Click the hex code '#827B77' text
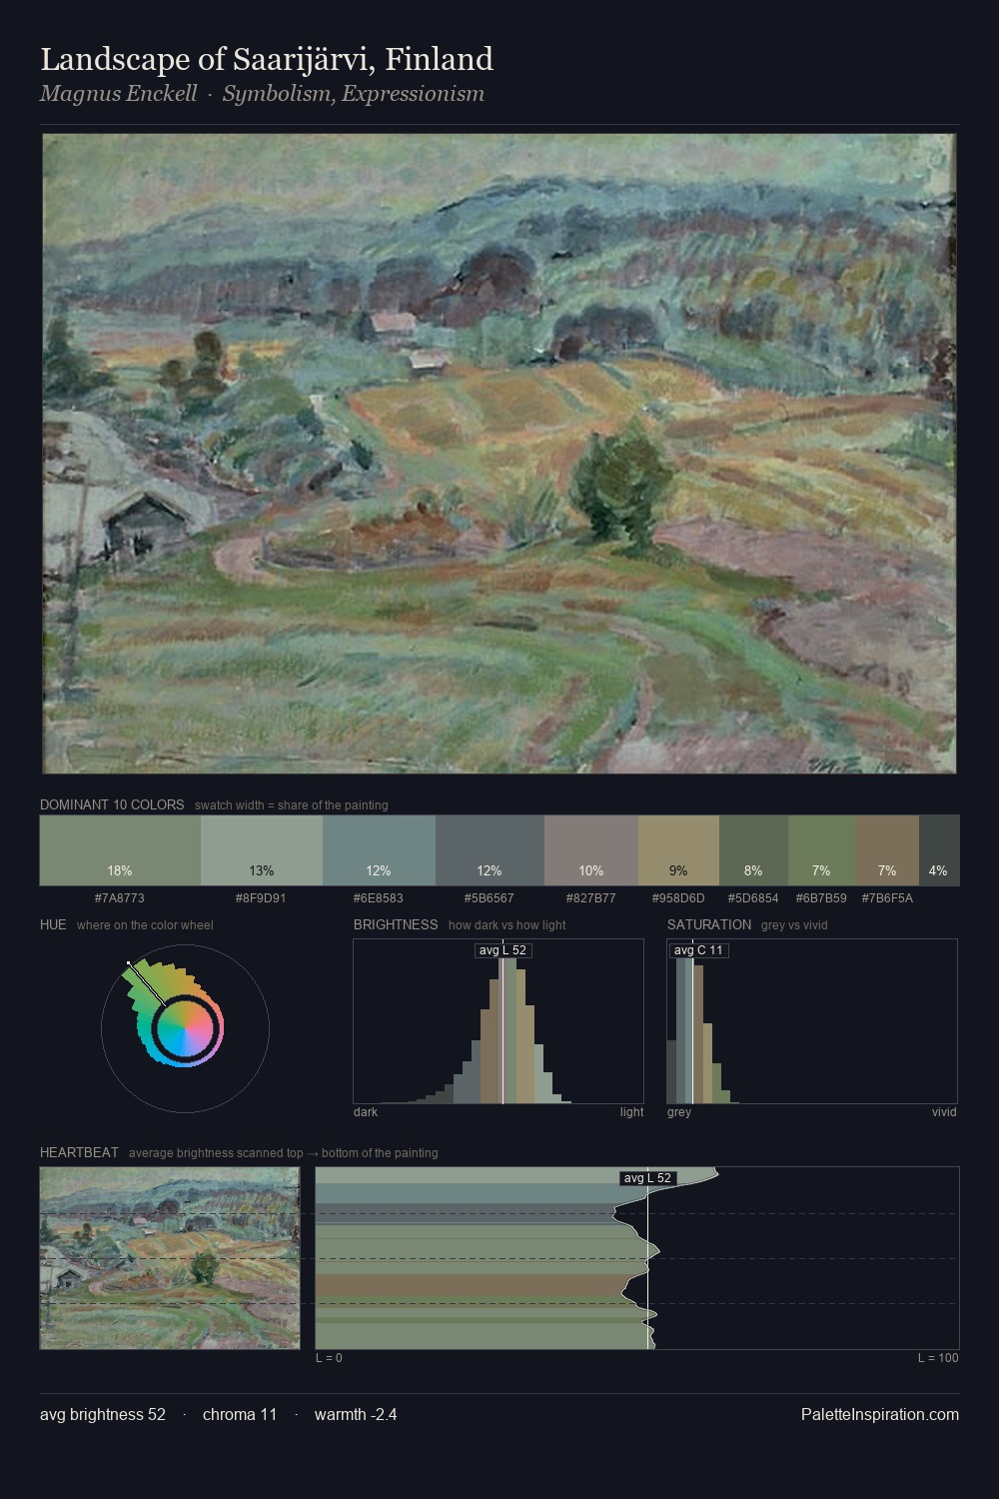 [x=591, y=897]
